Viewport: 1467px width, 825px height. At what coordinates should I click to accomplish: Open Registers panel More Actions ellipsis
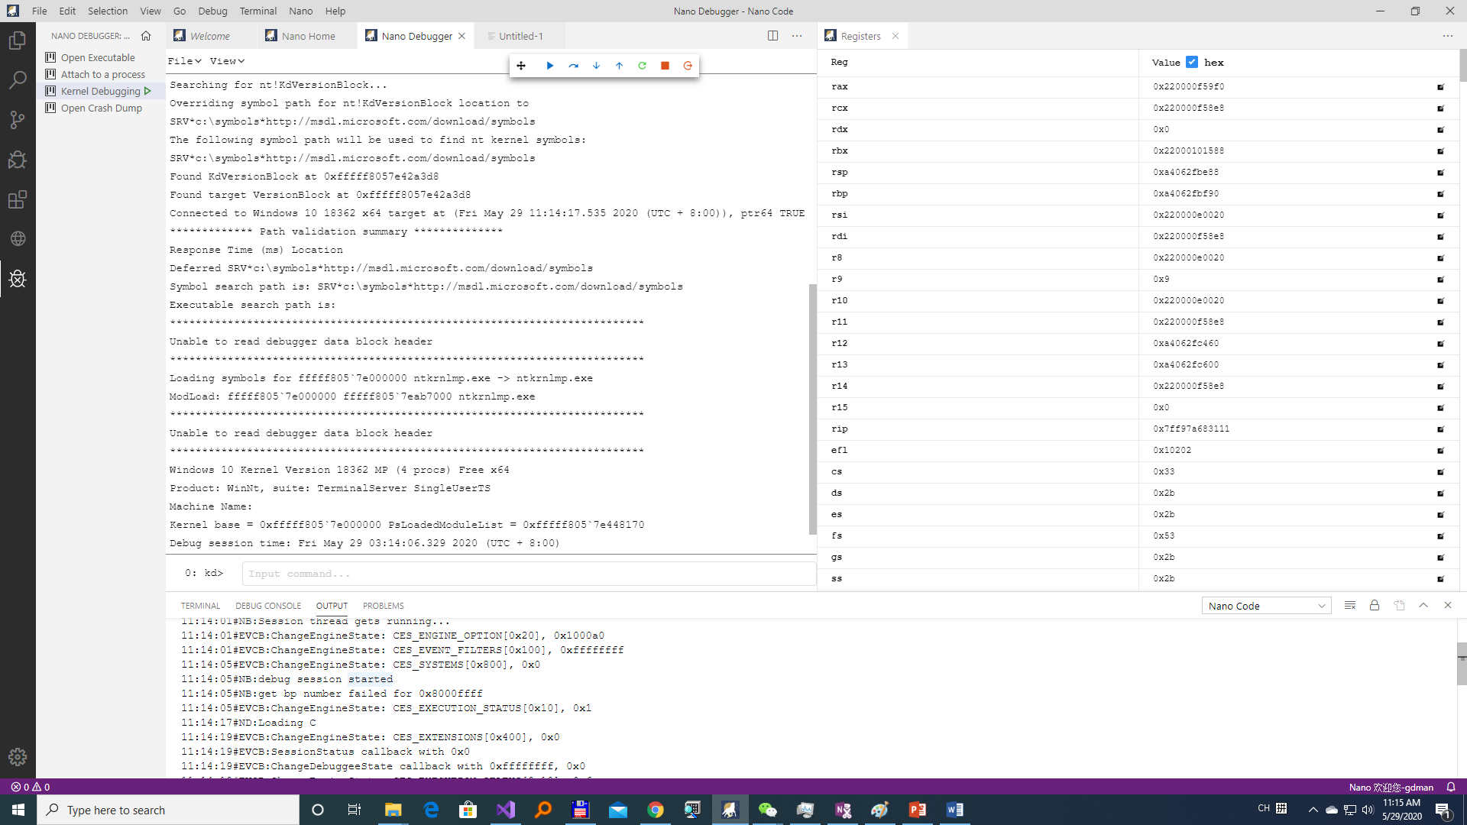(x=1447, y=36)
